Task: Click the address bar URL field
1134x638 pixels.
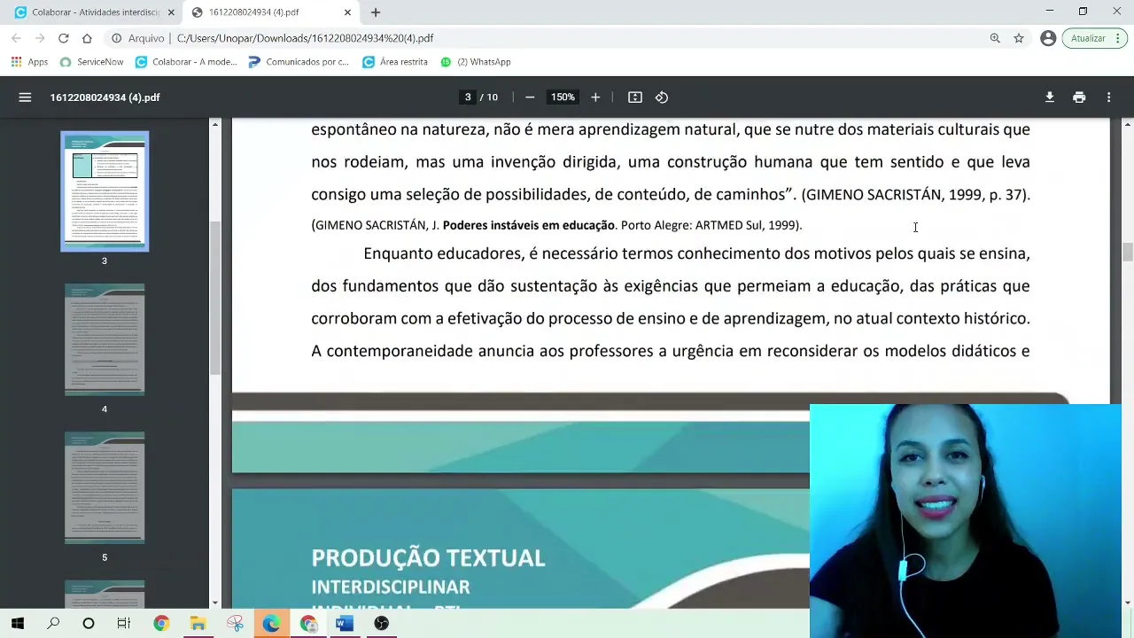Action: [x=549, y=38]
